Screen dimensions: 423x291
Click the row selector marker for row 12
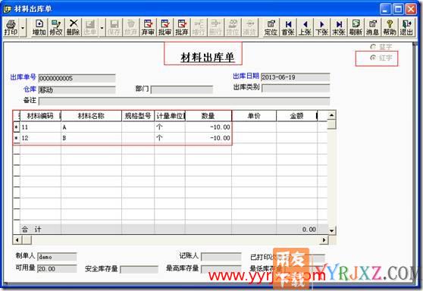[x=17, y=138]
